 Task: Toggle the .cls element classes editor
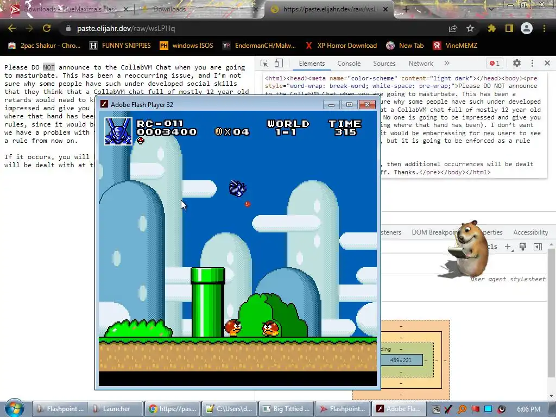click(492, 247)
